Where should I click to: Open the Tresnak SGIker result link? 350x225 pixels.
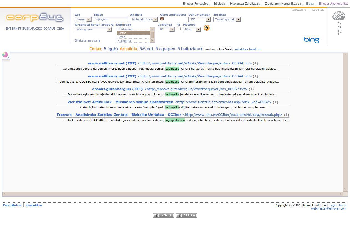click(170, 115)
